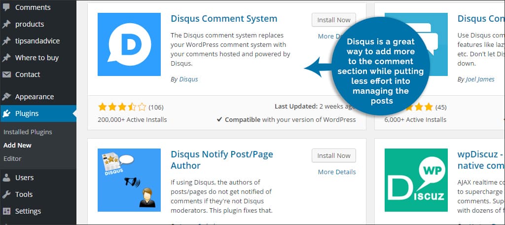
Task: Click the 6,000+ Active Installs text
Action: pos(415,119)
